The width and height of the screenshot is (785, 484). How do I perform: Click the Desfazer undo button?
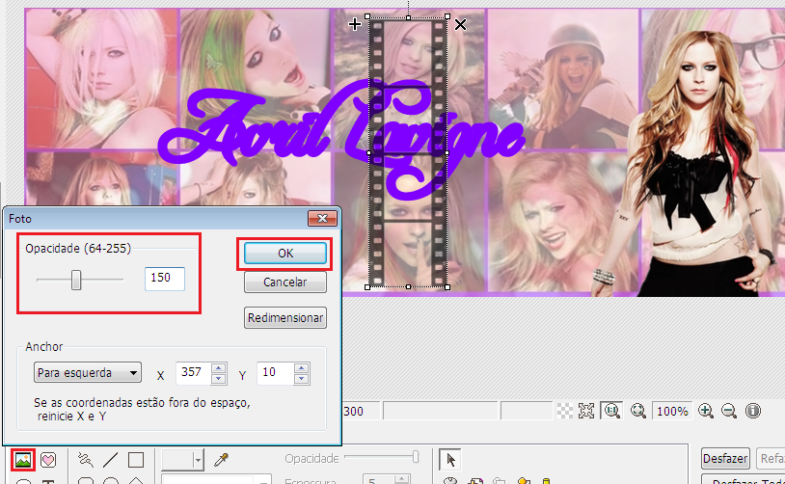(725, 459)
